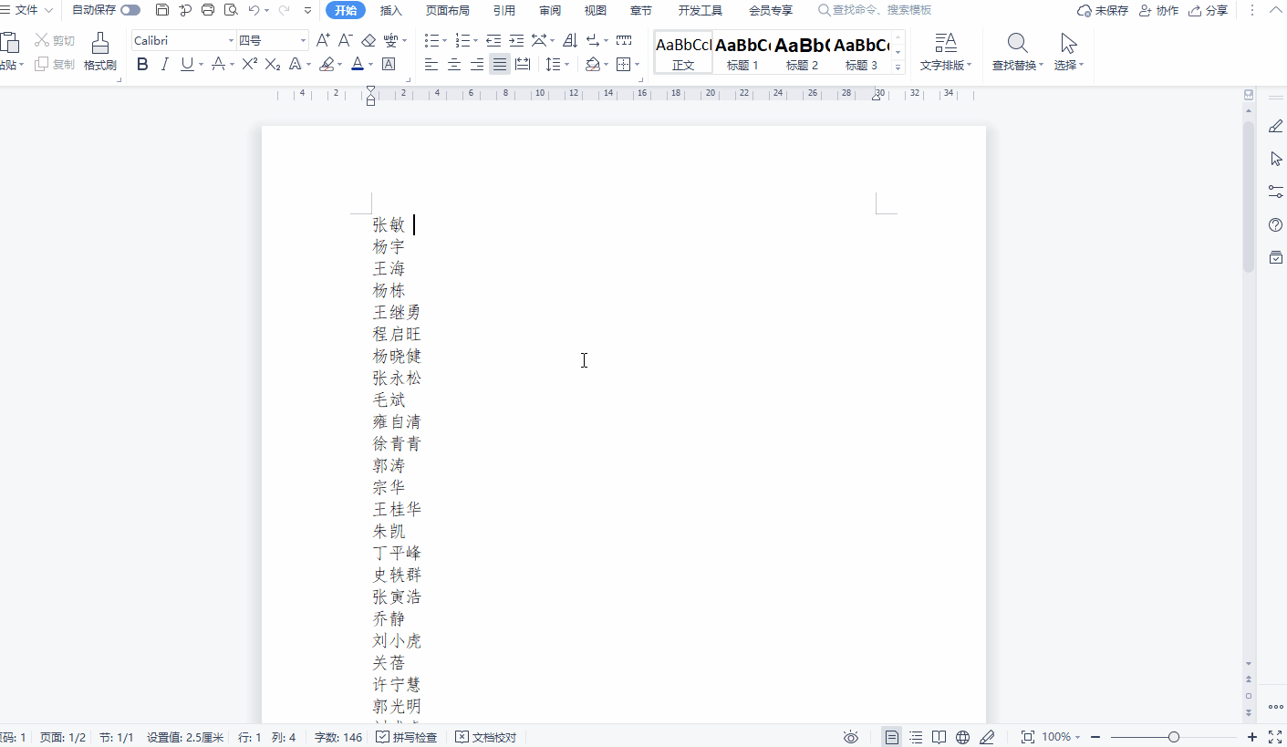The image size is (1287, 747).
Task: Click the Save icon in quick access bar
Action: (162, 10)
